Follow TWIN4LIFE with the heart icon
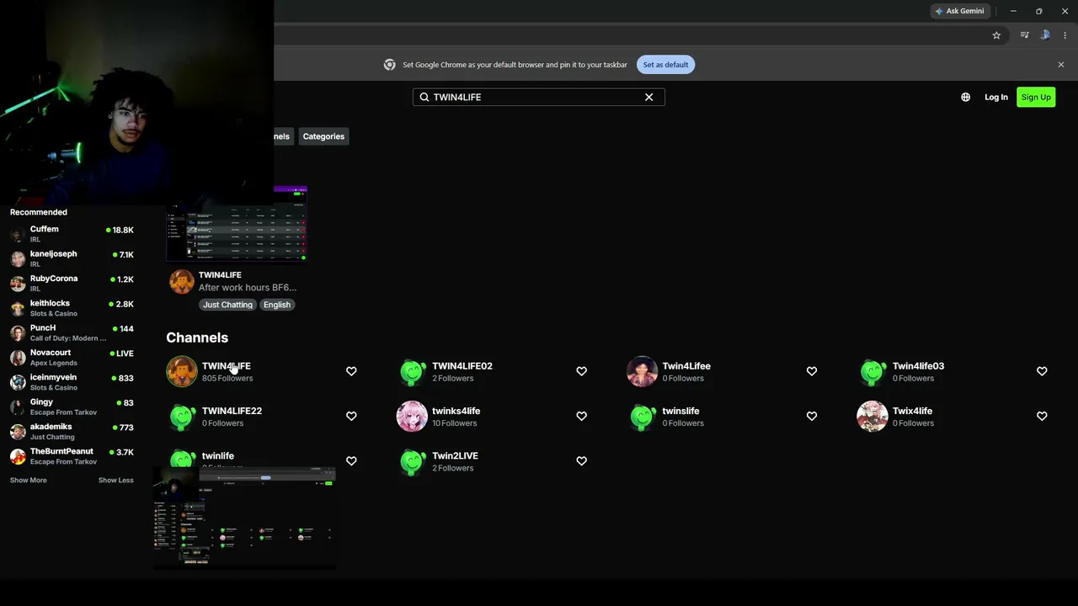1078x606 pixels. 351,371
